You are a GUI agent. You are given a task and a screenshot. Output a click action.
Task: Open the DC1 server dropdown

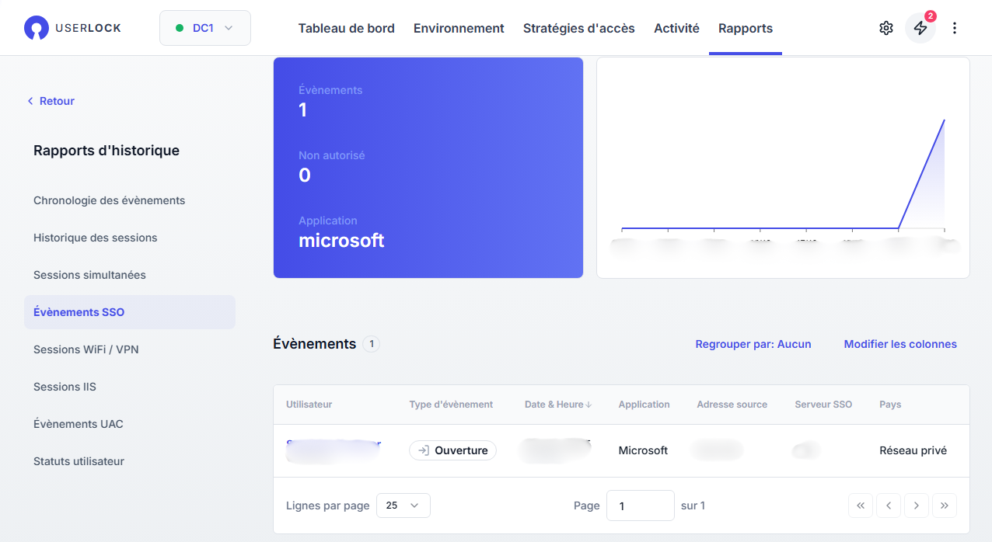205,28
